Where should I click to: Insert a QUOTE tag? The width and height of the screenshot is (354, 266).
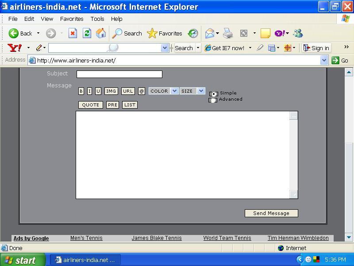pyautogui.click(x=91, y=105)
